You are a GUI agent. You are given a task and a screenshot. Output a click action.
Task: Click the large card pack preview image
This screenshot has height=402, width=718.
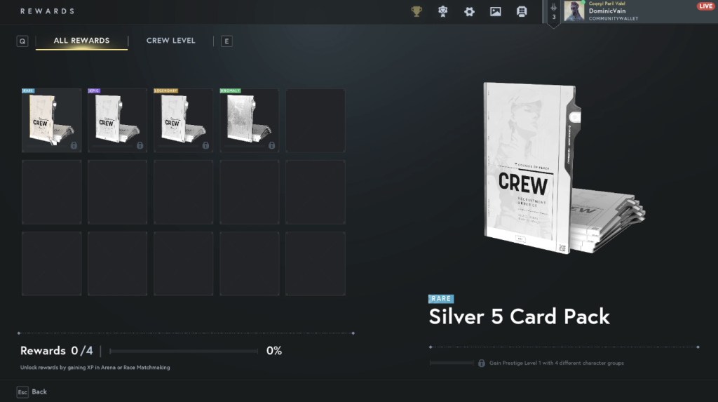tap(564, 168)
